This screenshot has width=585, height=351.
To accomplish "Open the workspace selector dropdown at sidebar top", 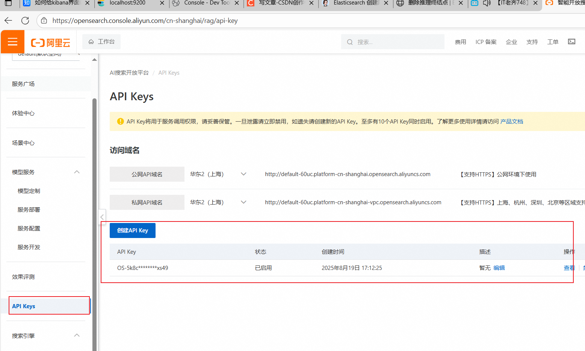I will point(46,56).
